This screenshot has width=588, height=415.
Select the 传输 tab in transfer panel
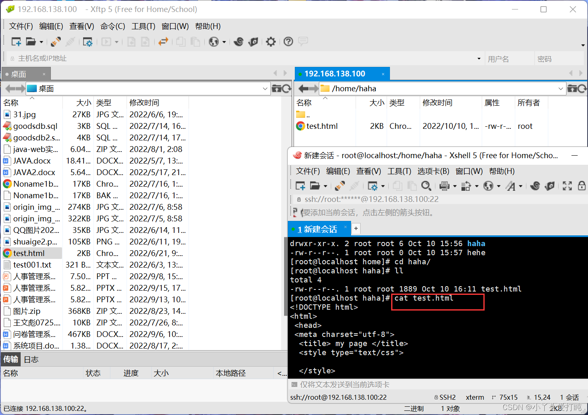(11, 360)
